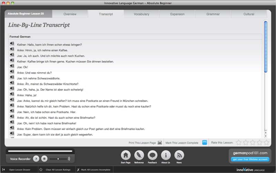The image size is (276, 173).
Task: Play audio for "Joe: Oh, haha, ja" line
Action: 12,88
